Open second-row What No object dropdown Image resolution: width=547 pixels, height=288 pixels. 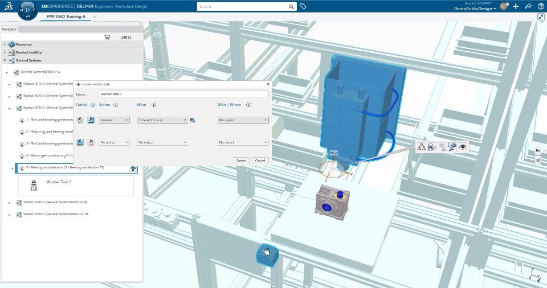(x=162, y=142)
